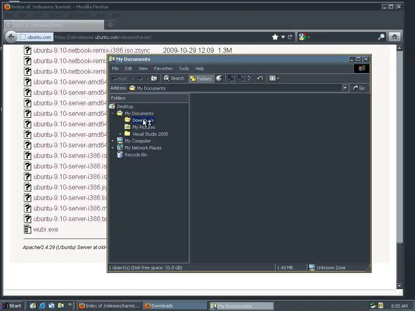Click the Copy To toolbar icon
Image resolution: width=415 pixels, height=311 pixels.
click(x=241, y=78)
